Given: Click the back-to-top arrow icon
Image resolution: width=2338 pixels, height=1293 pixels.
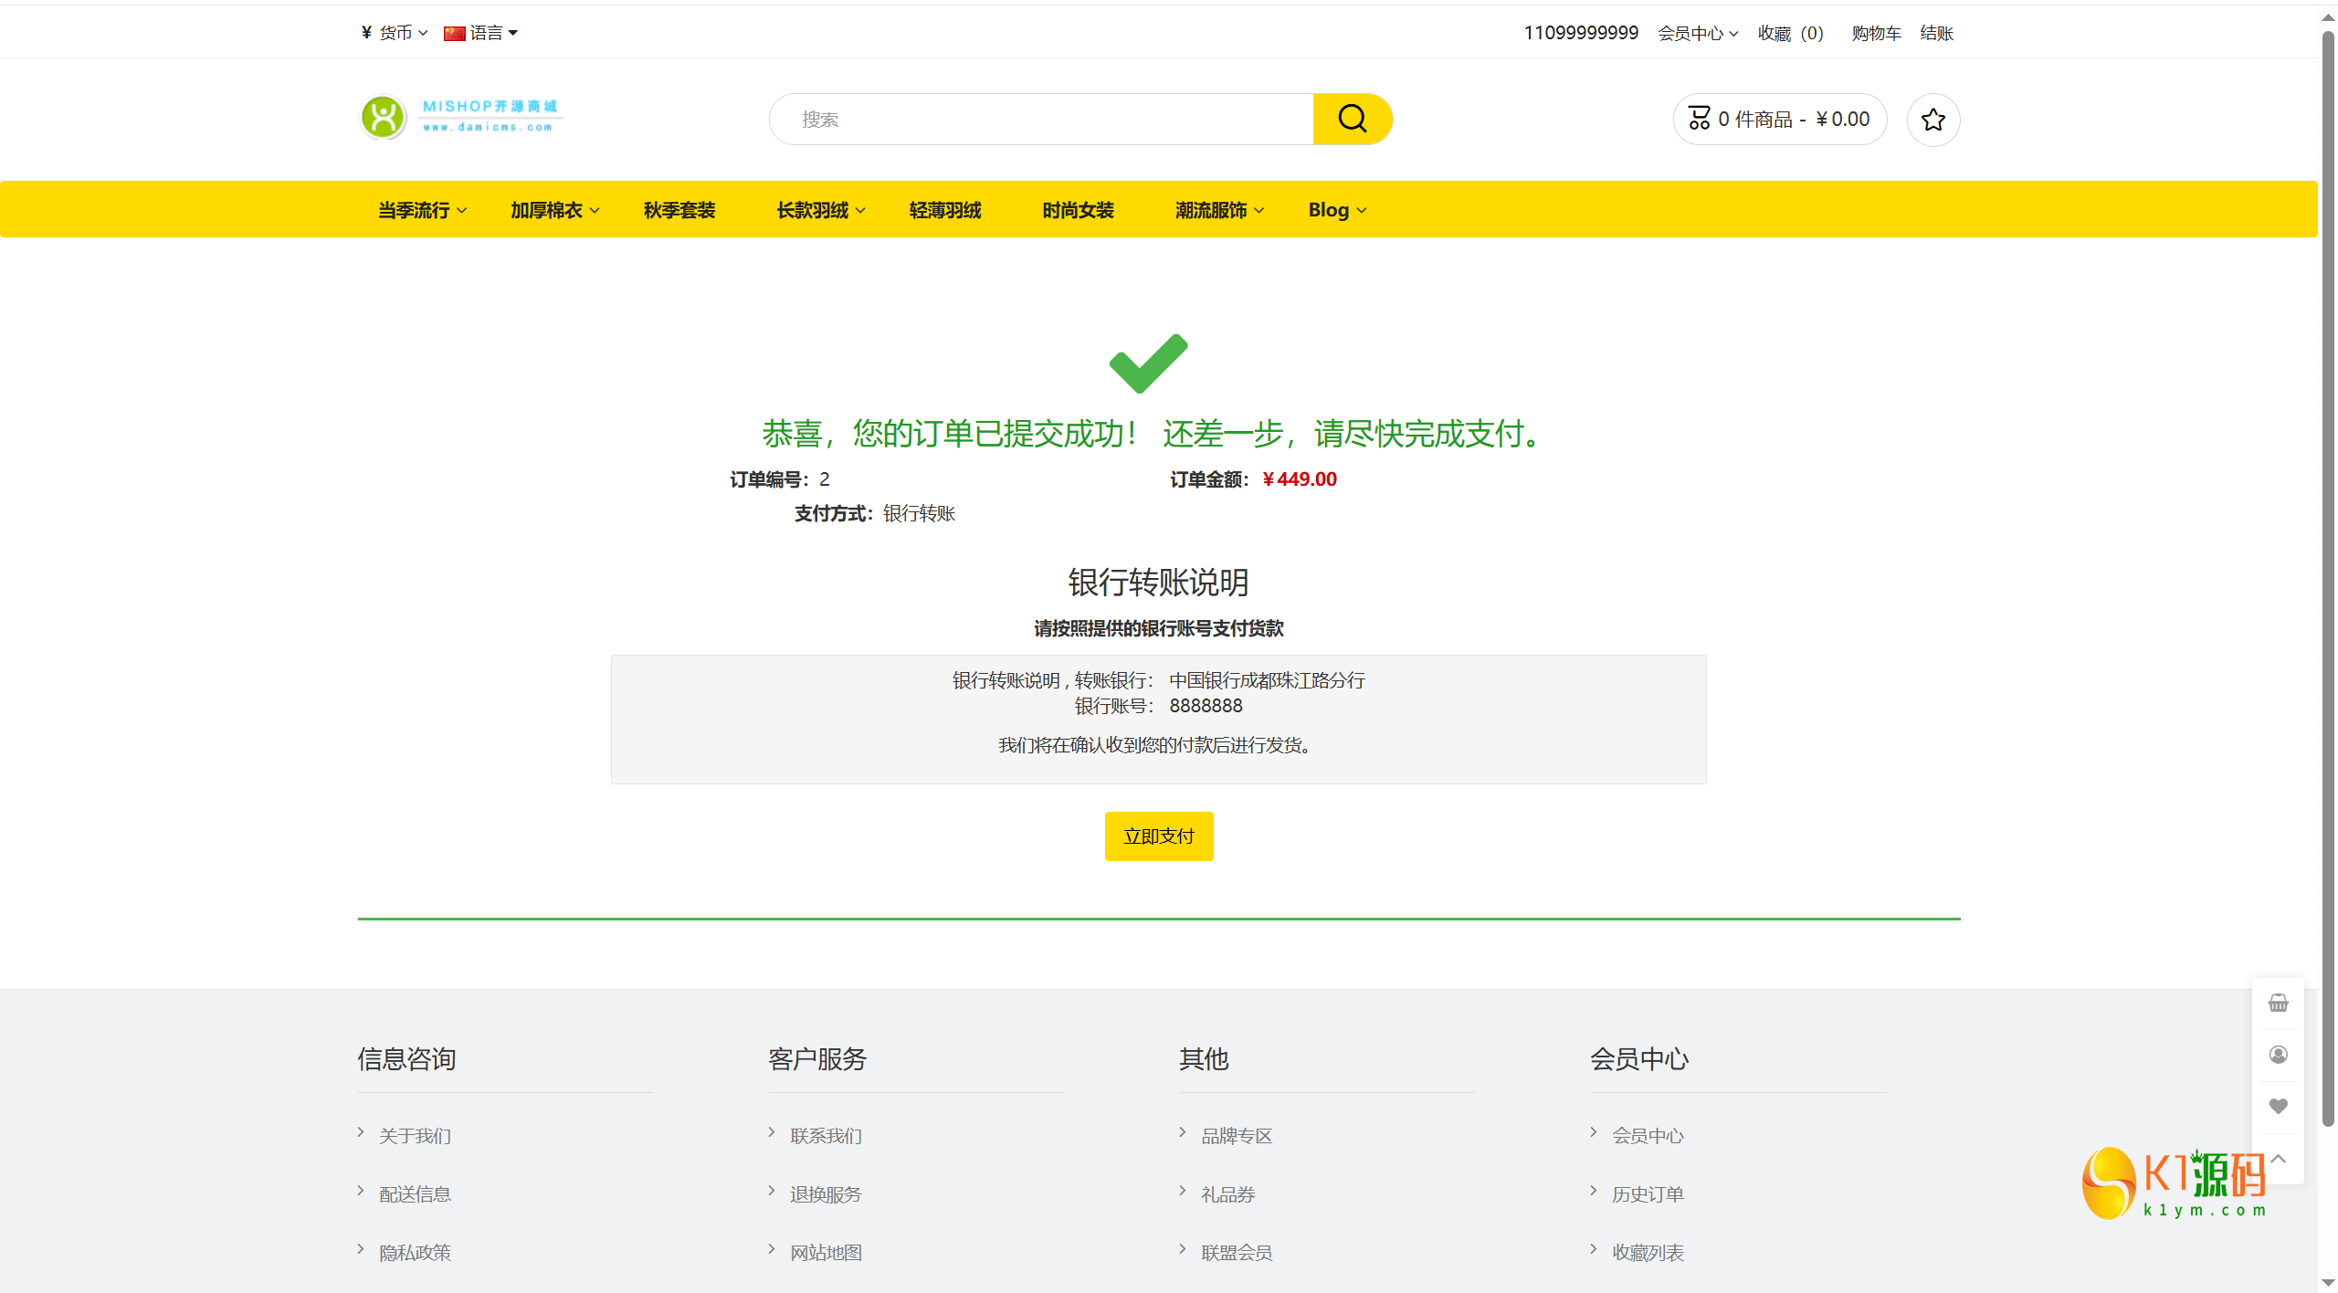Looking at the screenshot, I should pos(2278,1158).
